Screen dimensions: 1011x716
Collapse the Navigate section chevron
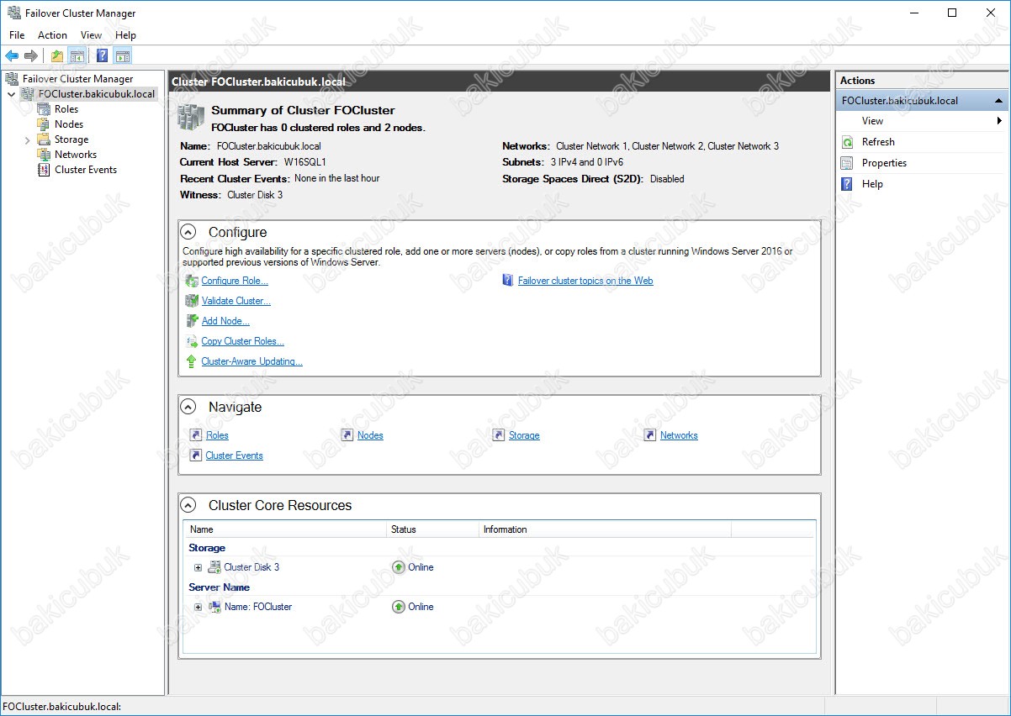coord(189,408)
